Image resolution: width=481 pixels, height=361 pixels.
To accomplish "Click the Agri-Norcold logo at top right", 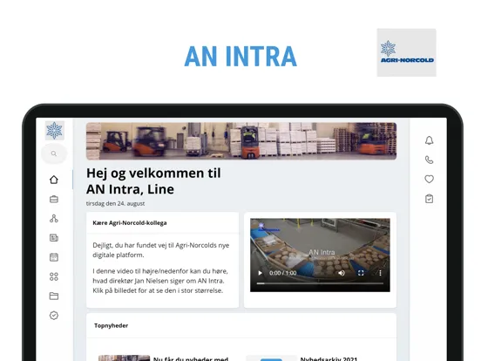I will 406,52.
